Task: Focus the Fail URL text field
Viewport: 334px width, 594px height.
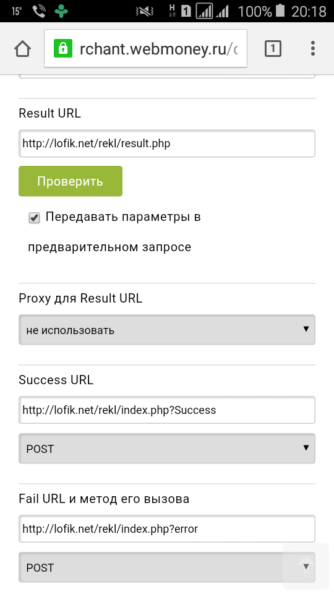Action: click(166, 529)
